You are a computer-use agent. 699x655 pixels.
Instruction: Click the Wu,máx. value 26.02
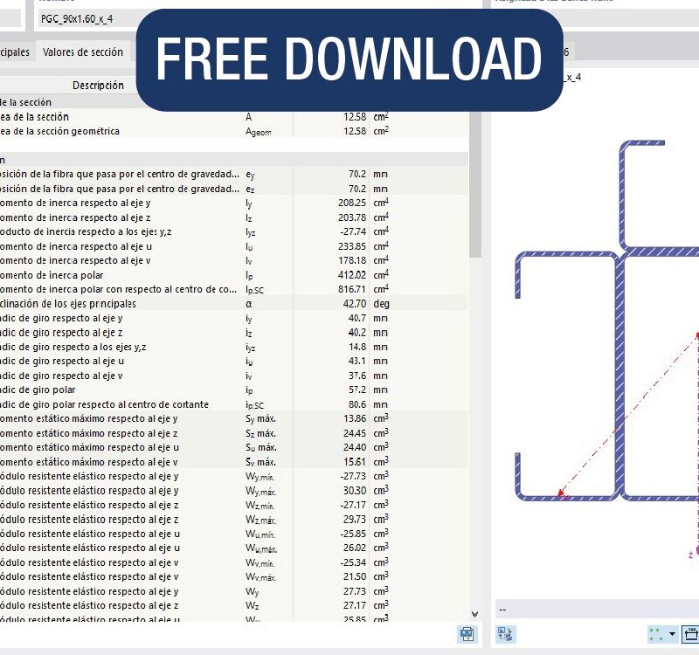pyautogui.click(x=355, y=548)
